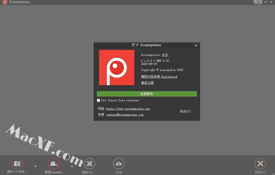The height and width of the screenshot is (175, 275).
Task: Click the 授权已发送到 Registered license link
Action: (159, 77)
